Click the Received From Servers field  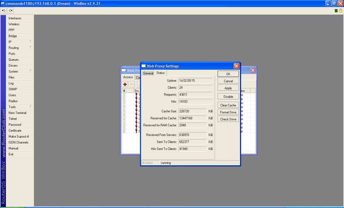tap(192, 135)
